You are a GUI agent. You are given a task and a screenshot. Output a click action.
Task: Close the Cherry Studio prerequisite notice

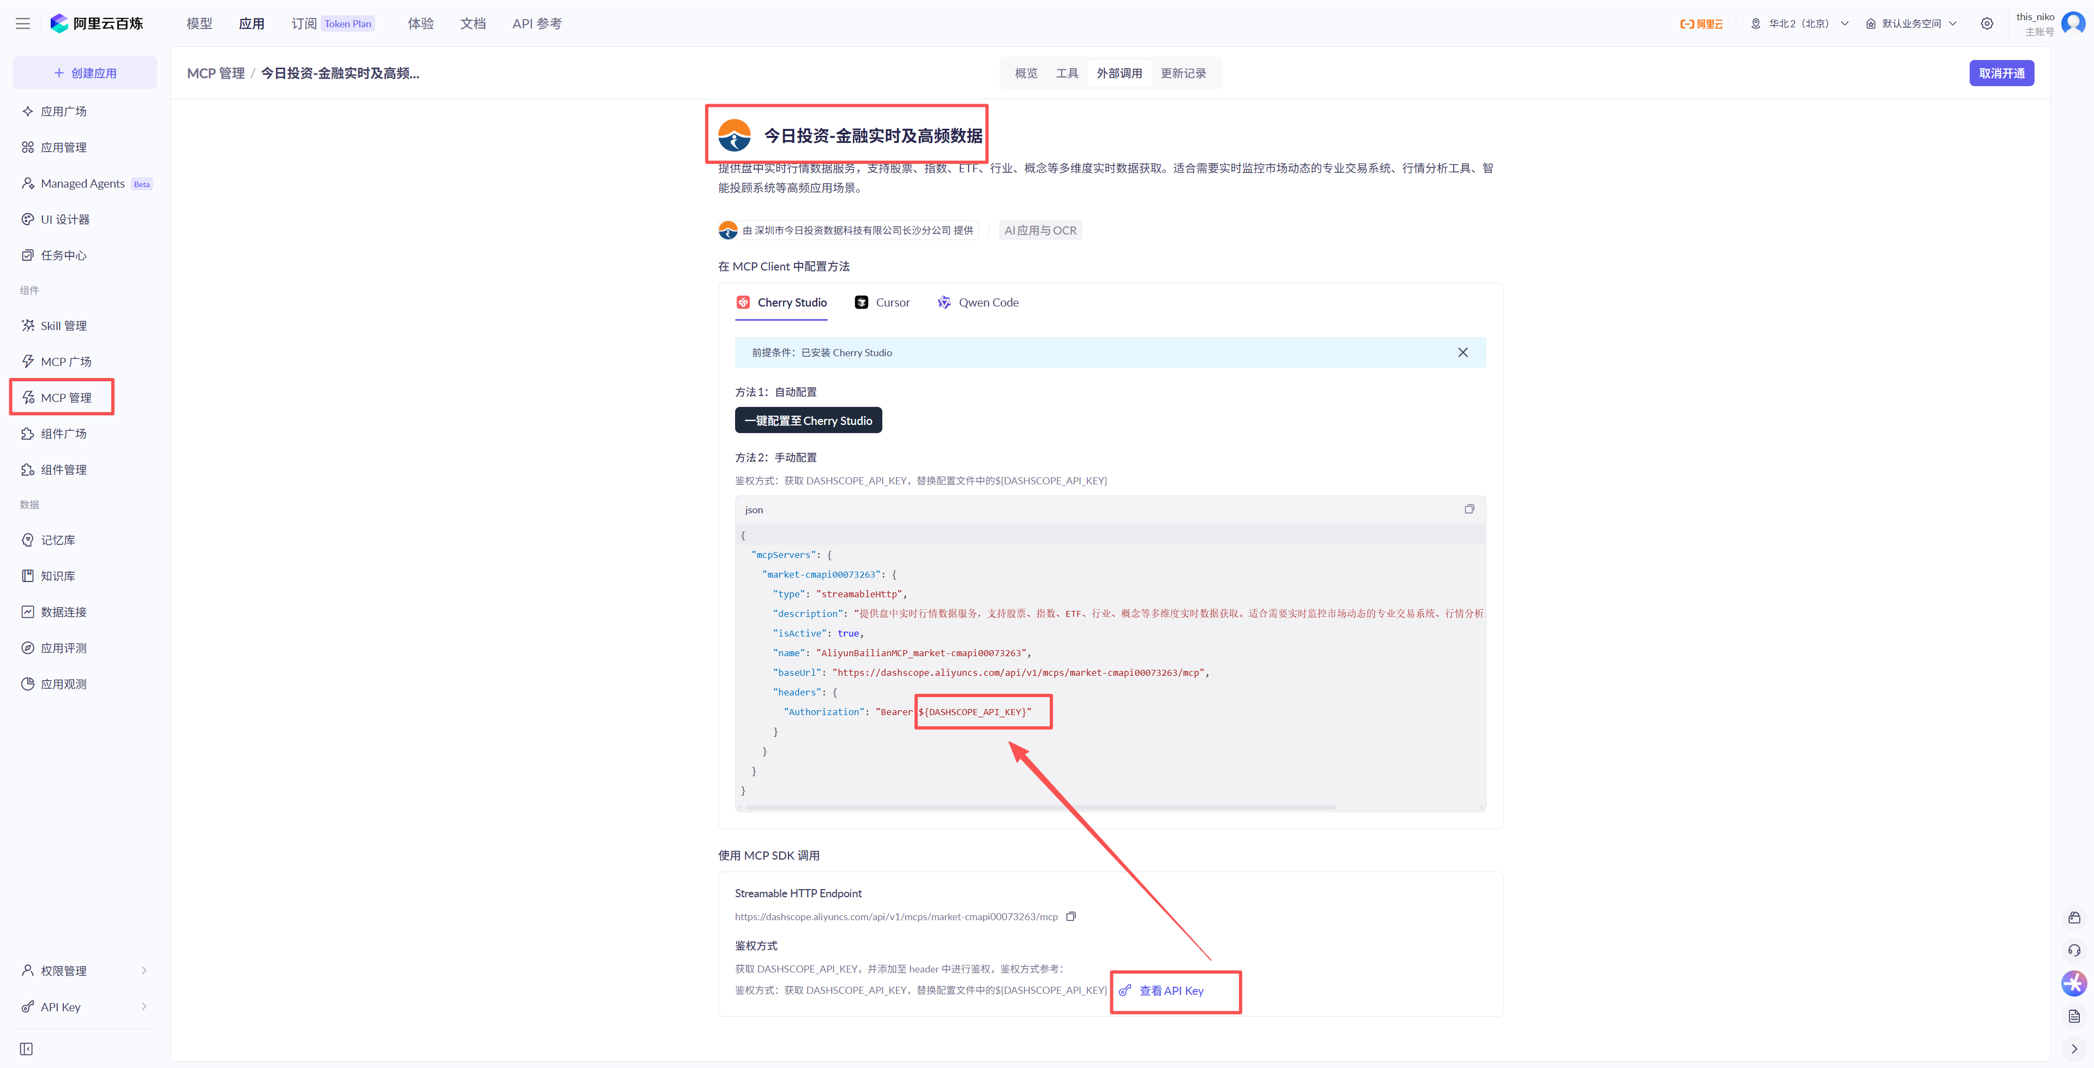pos(1463,352)
